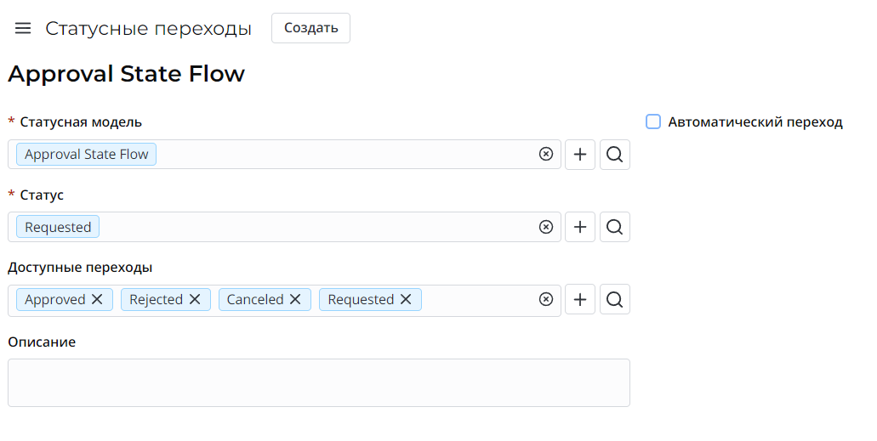
Task: Click the Статусные переходы page title
Action: coord(148,28)
